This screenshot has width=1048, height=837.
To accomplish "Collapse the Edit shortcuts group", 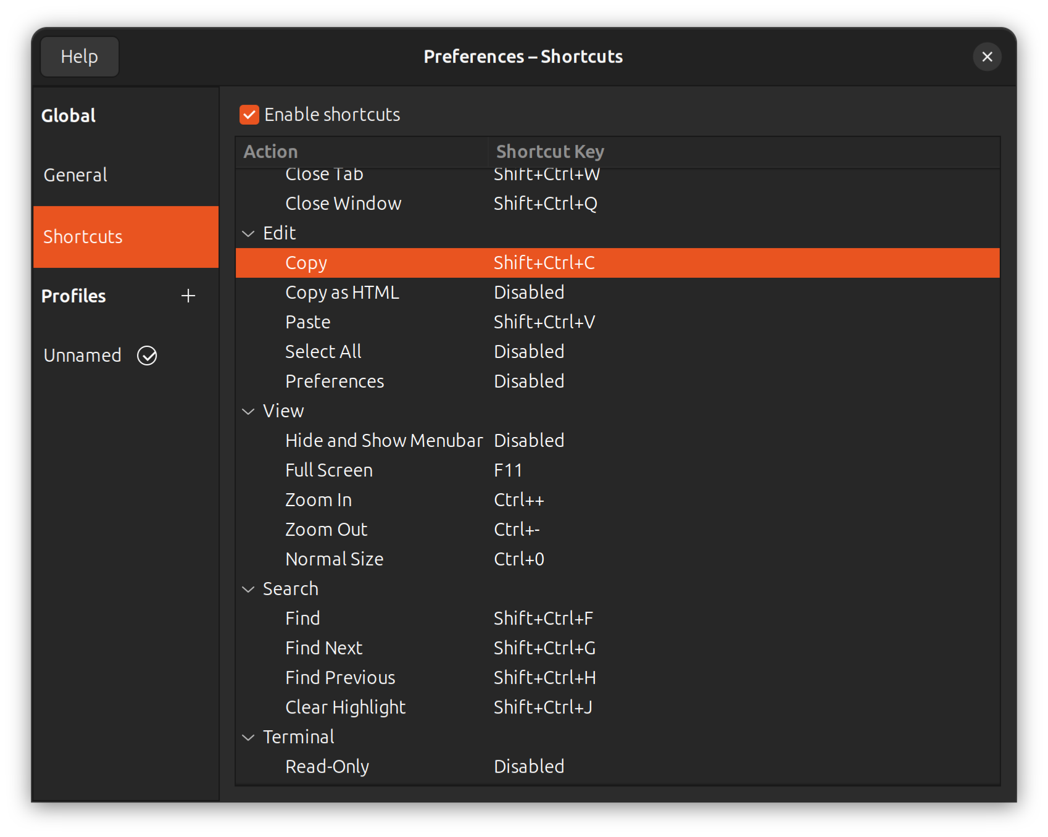I will [x=248, y=234].
